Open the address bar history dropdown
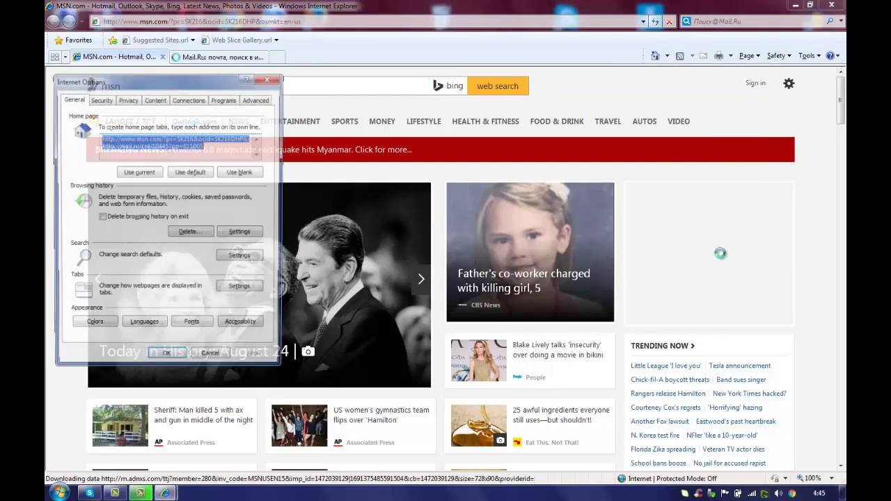Screen dimensions: 891x501 [643, 22]
